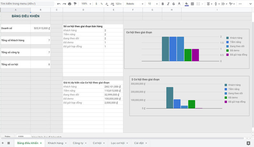Select the Tổng số công ty label cell
Screen dimensions: 254x147
click(16, 52)
